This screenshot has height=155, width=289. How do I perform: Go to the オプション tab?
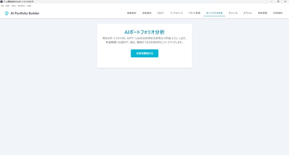tap(248, 13)
